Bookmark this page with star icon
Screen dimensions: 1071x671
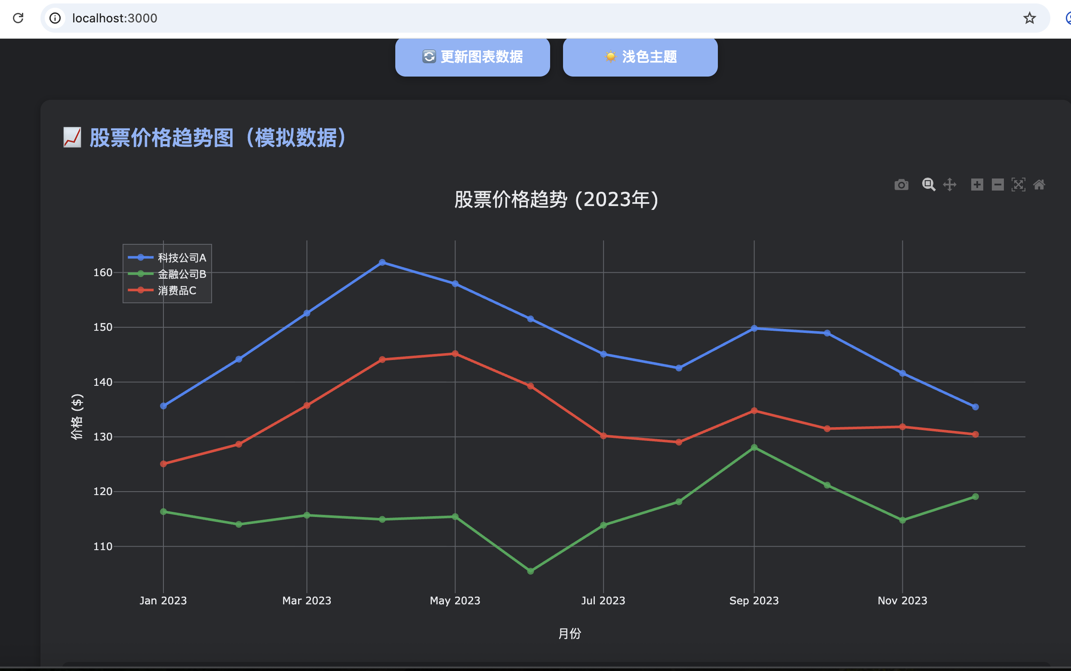point(1029,18)
